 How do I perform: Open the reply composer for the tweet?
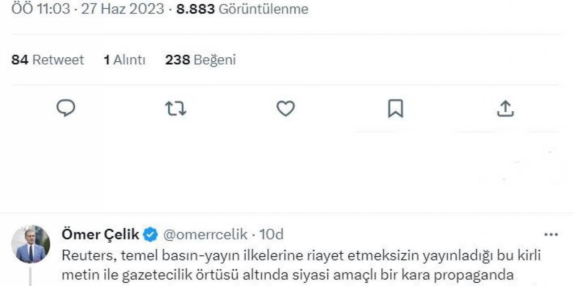[66, 108]
